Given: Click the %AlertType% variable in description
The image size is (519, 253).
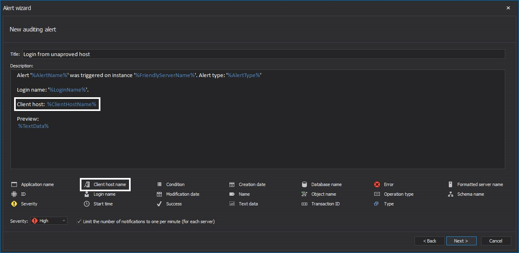Looking at the screenshot, I should point(244,75).
